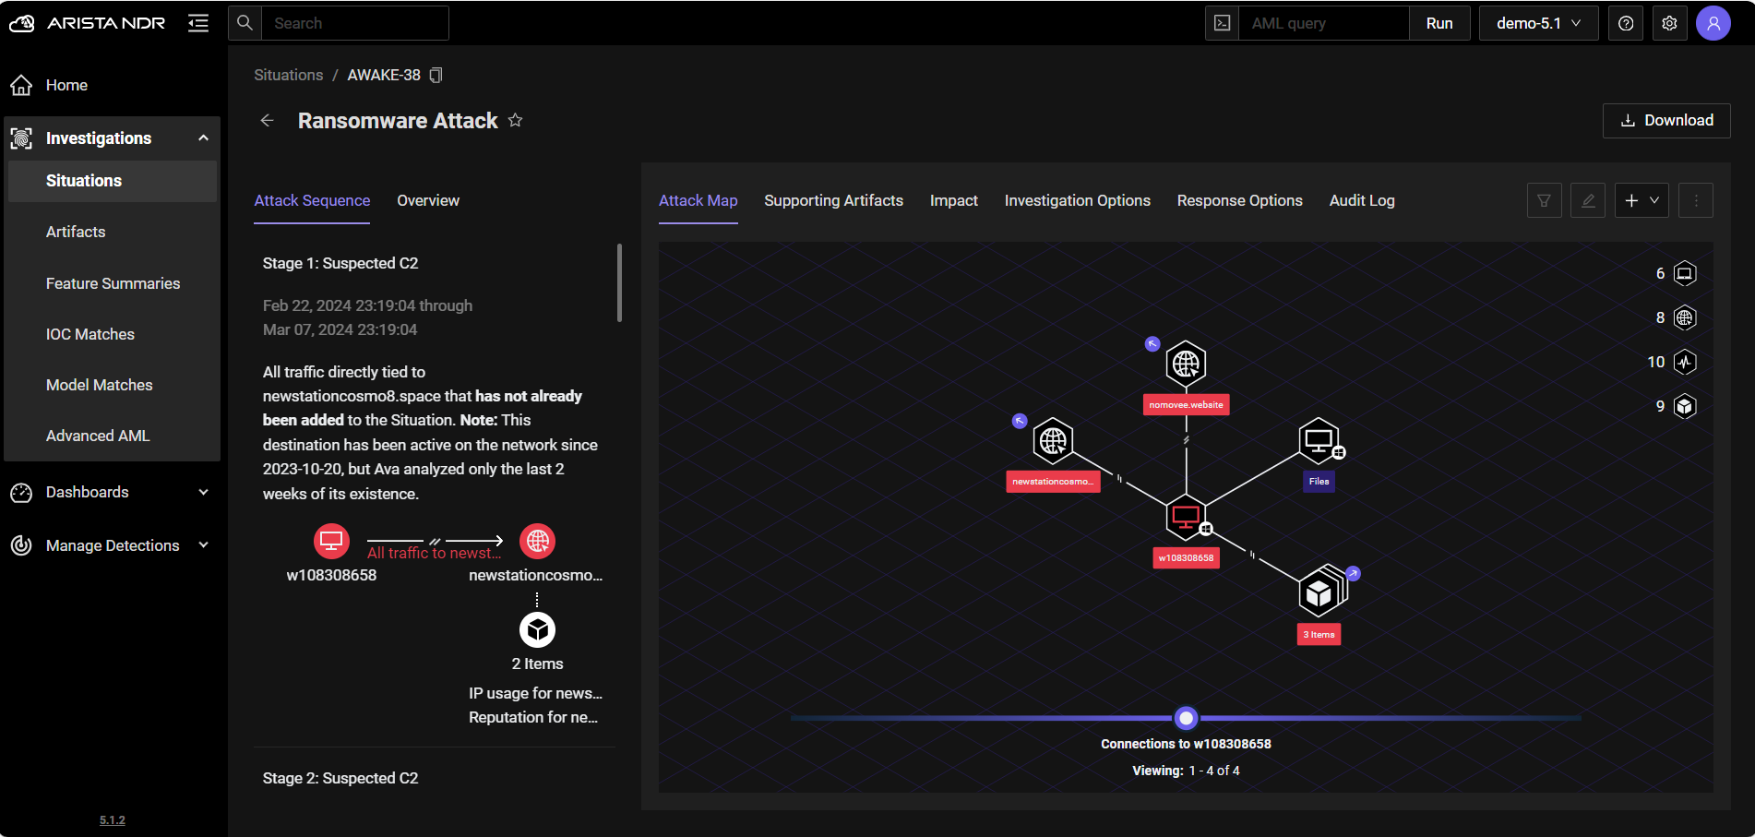This screenshot has height=837, width=1755.
Task: Toggle the activities legend filter showing 10
Action: point(1685,362)
